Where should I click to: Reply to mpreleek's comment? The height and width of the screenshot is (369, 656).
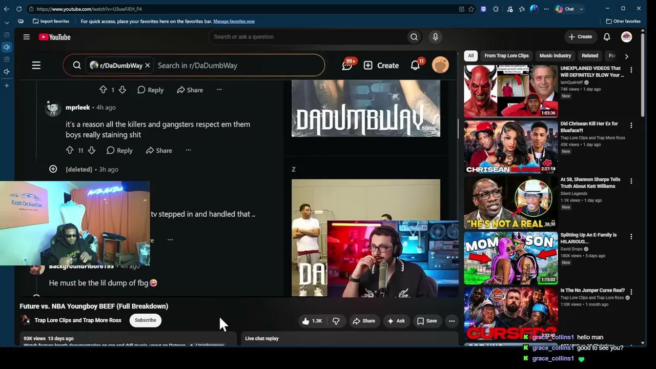coord(119,150)
